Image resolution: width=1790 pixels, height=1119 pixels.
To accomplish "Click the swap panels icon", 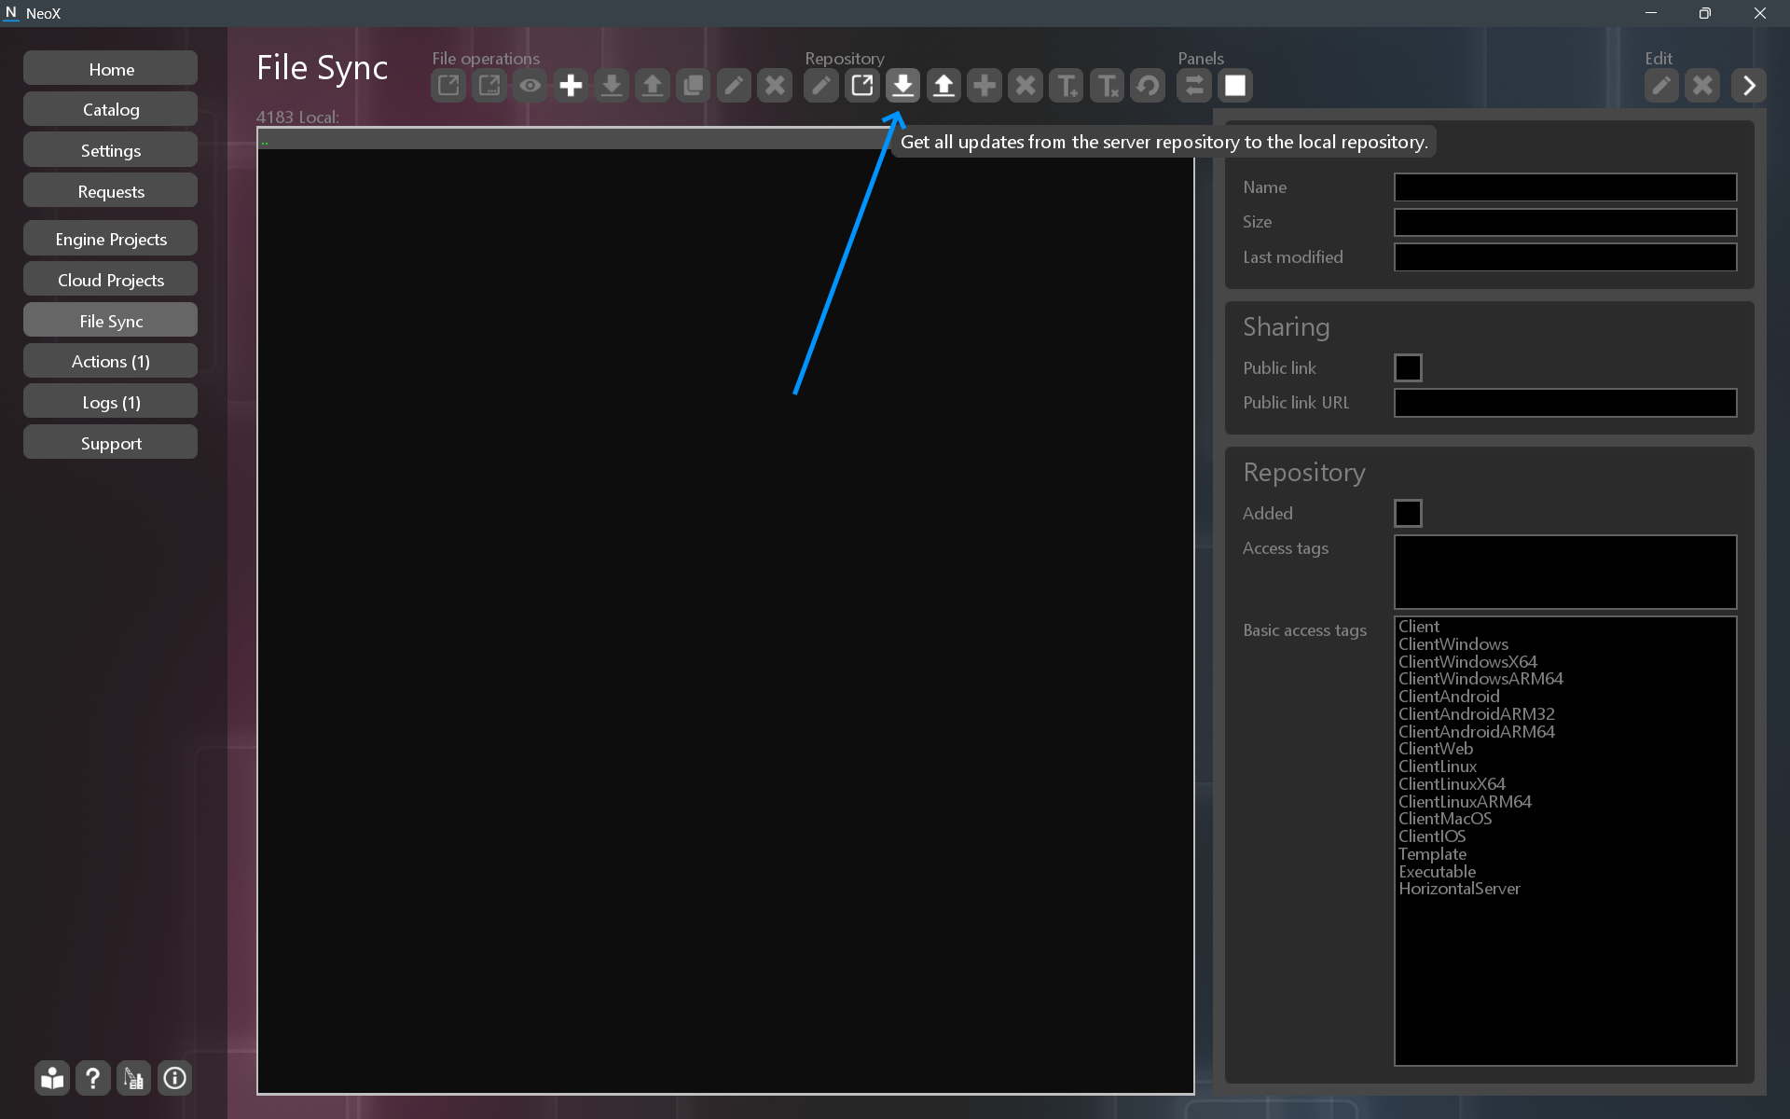I will pos(1193,85).
